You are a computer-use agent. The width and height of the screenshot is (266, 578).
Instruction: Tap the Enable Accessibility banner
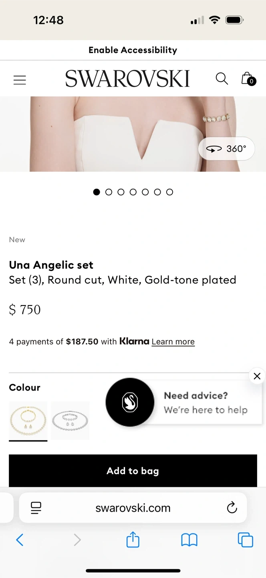click(x=133, y=50)
